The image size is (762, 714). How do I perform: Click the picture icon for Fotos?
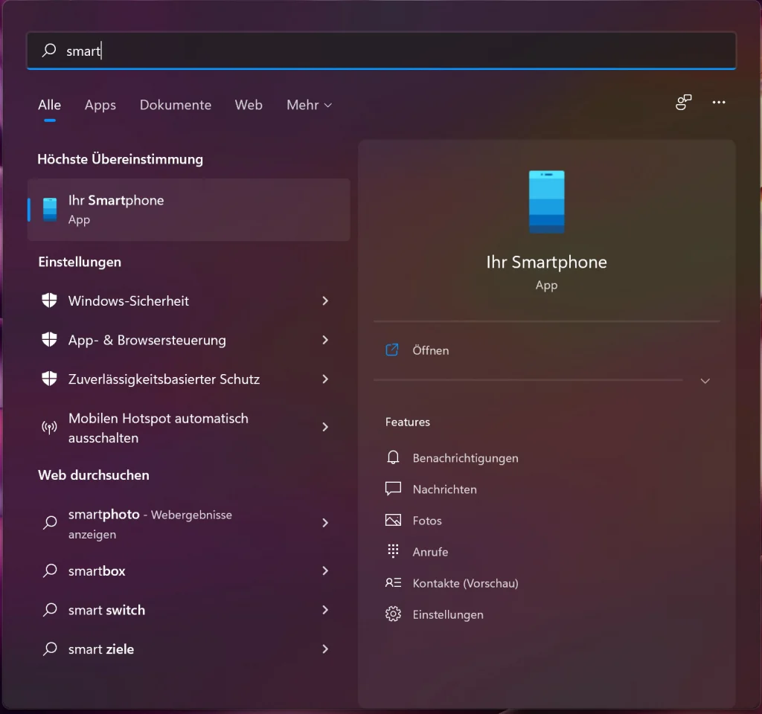(x=393, y=520)
